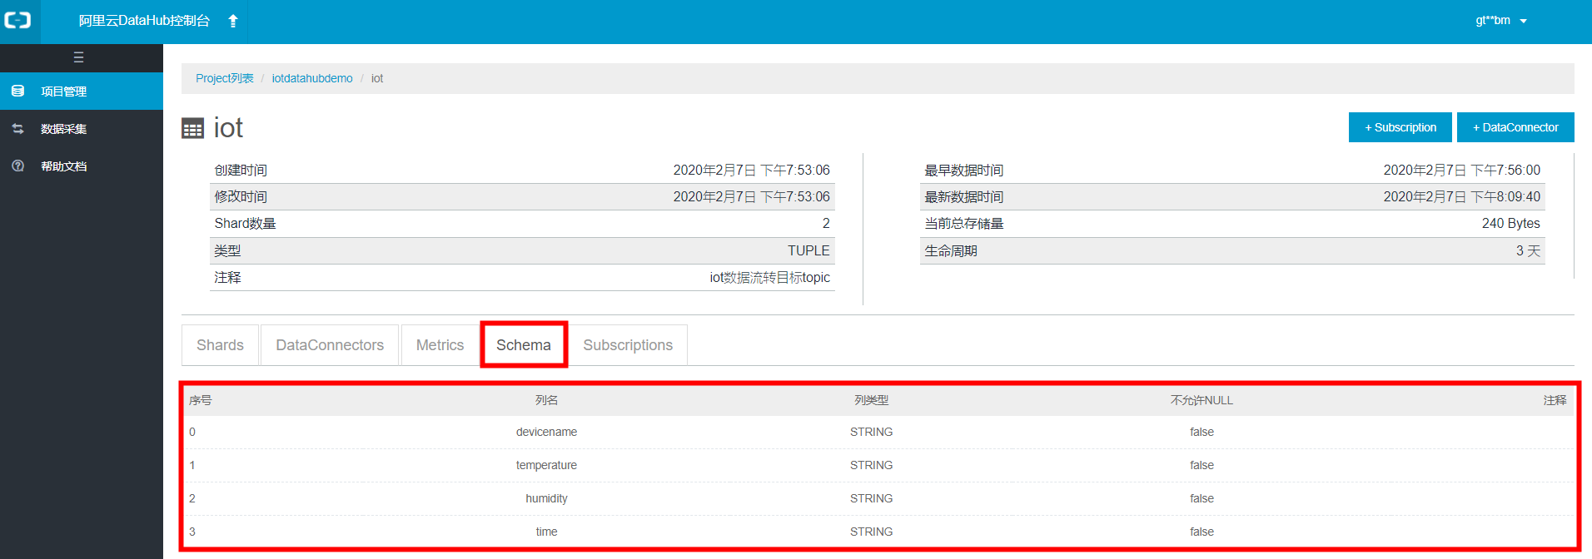Click false value in temperature row

tap(1201, 465)
